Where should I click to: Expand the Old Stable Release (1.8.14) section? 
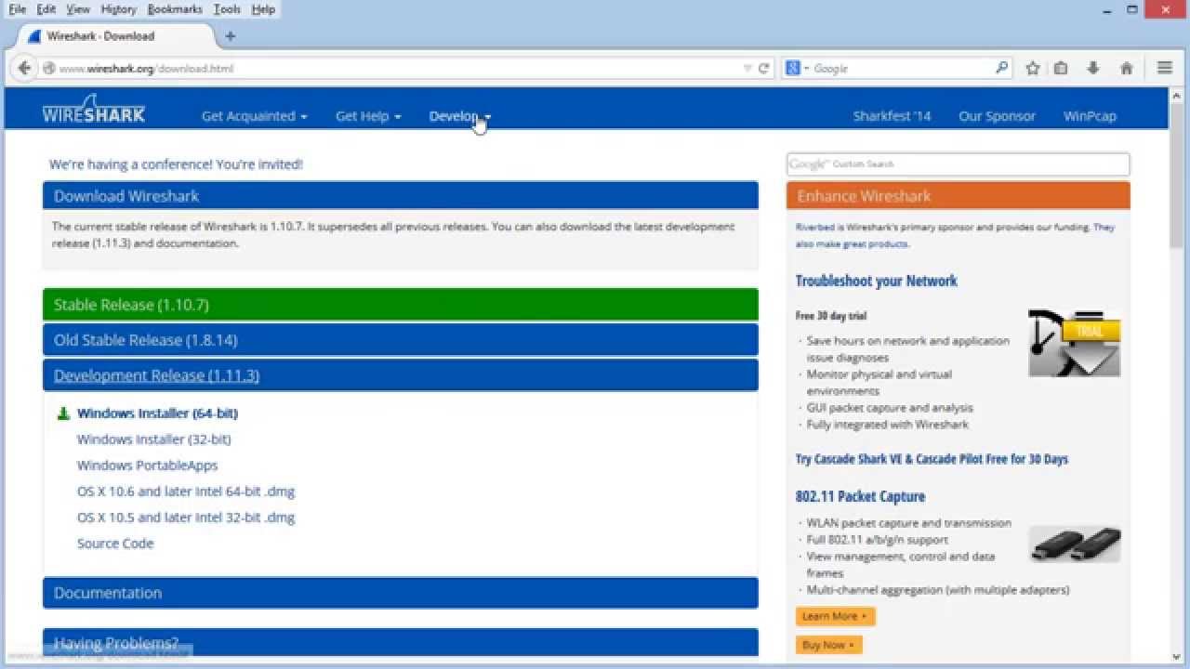401,340
